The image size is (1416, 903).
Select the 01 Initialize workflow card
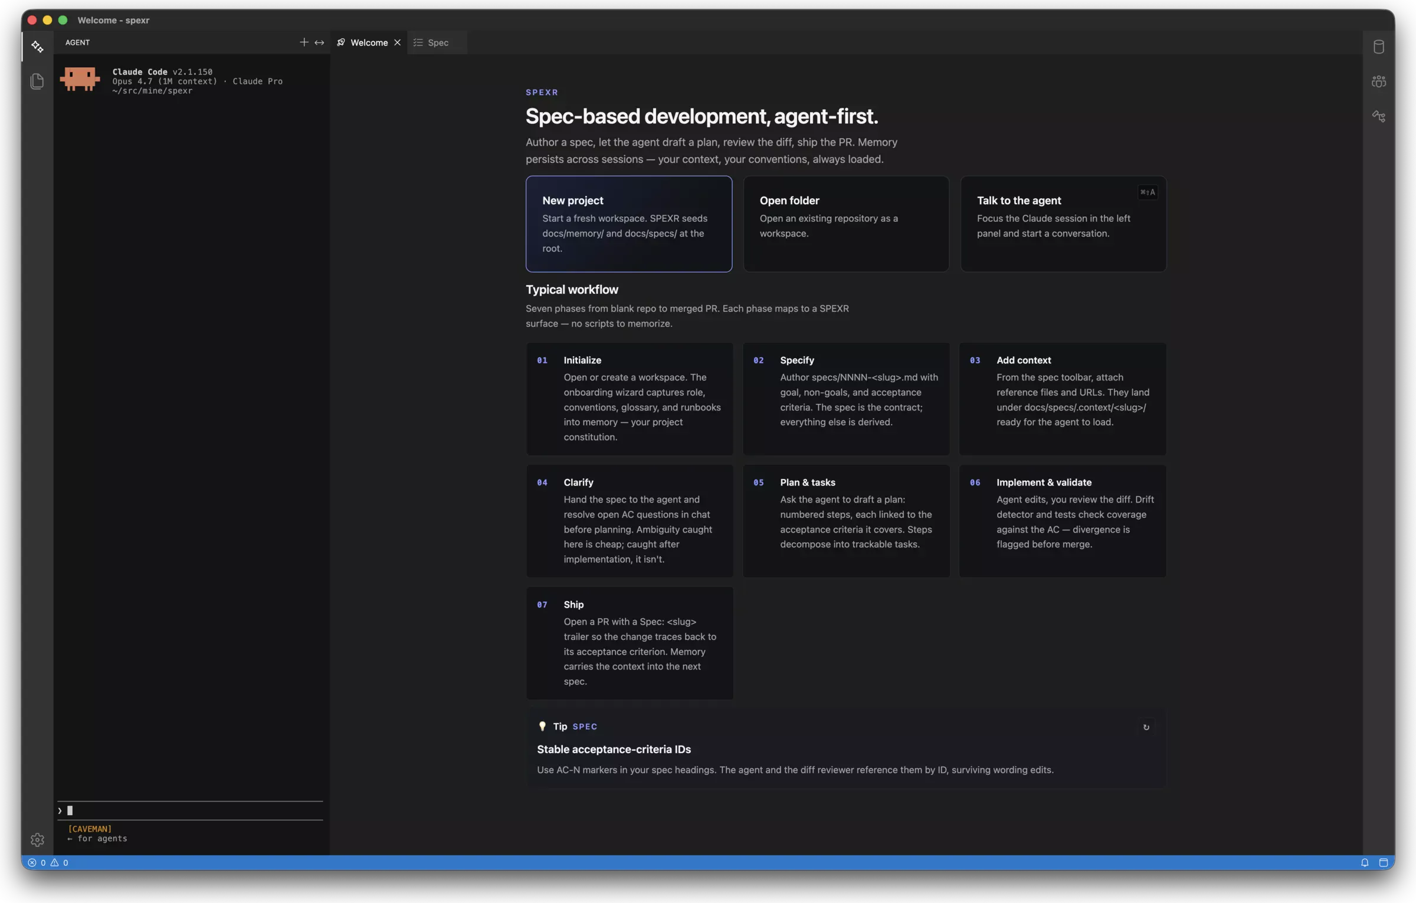[630, 399]
